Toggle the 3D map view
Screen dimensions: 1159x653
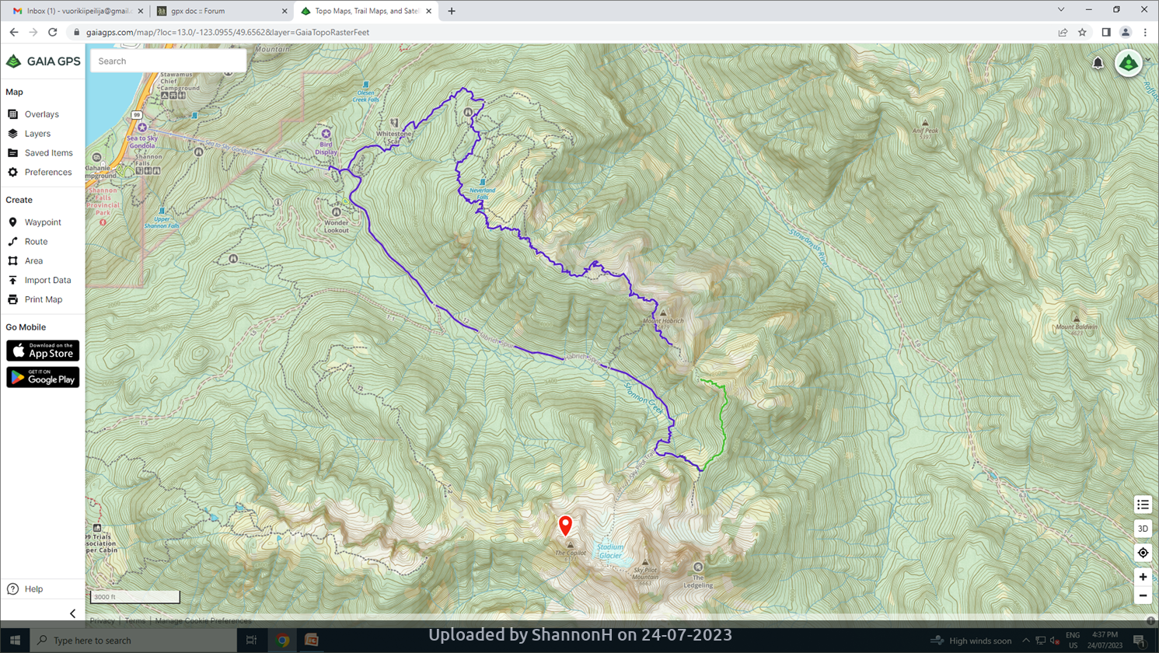pyautogui.click(x=1143, y=529)
